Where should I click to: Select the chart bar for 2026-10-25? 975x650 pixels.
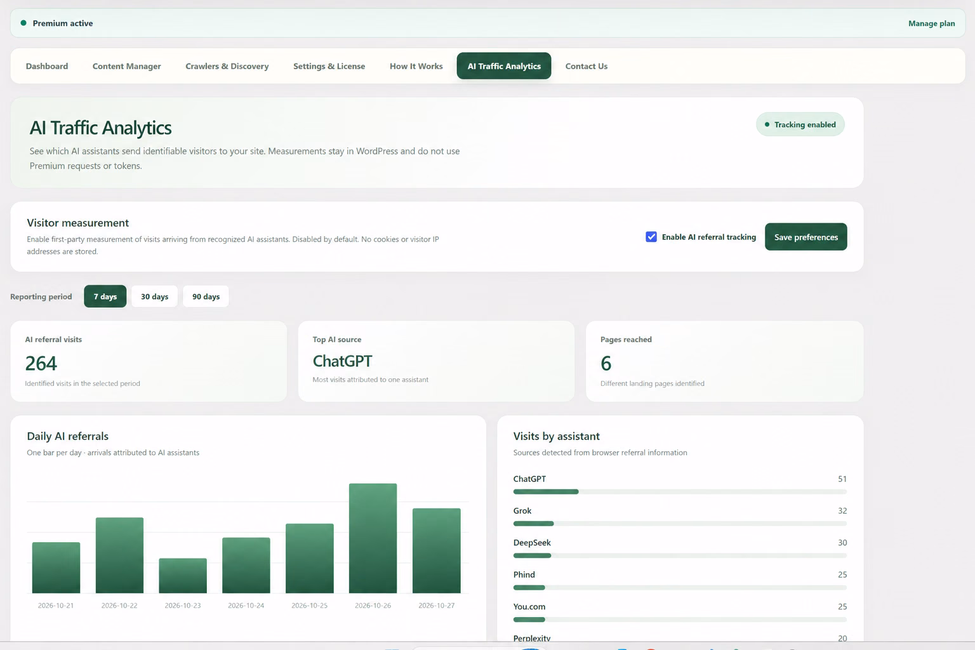(x=310, y=559)
